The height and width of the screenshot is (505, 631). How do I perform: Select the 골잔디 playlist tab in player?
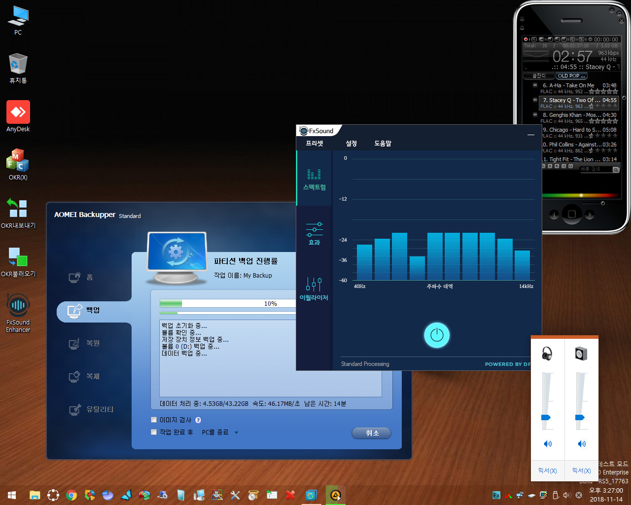[539, 76]
